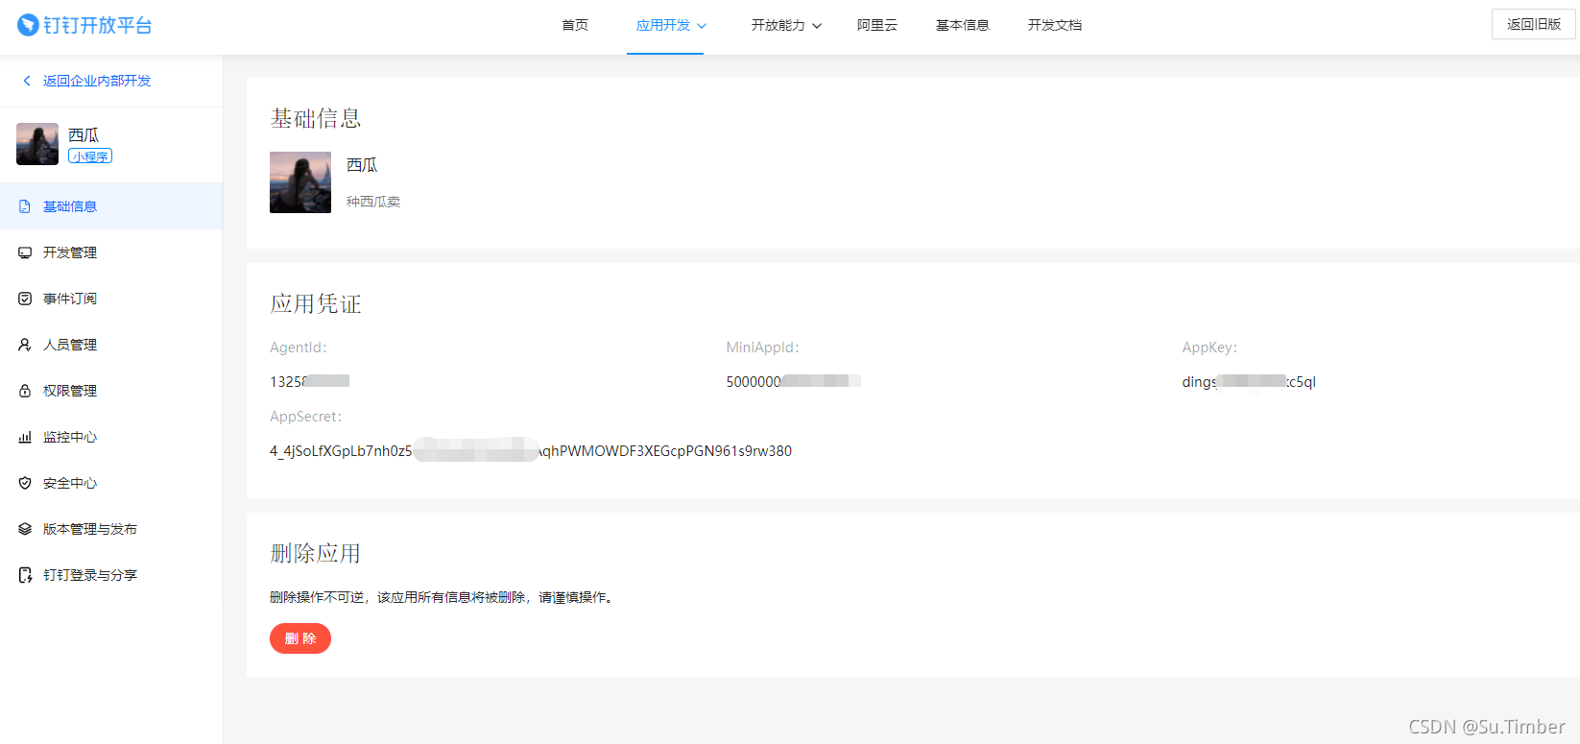Viewport: 1580px width, 744px height.
Task: Click the 小程序 tag under 西瓜
Action: point(90,156)
